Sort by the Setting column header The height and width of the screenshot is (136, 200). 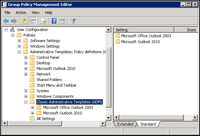pos(144,30)
